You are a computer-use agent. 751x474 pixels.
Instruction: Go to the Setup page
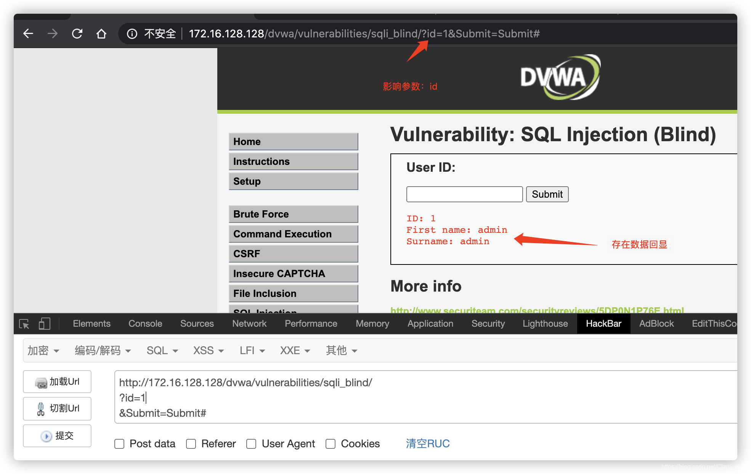click(x=294, y=181)
